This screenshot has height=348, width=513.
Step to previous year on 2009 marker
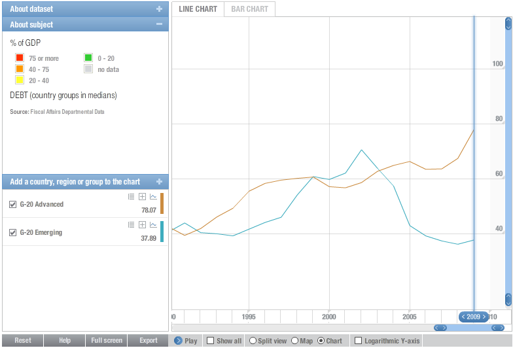click(463, 317)
